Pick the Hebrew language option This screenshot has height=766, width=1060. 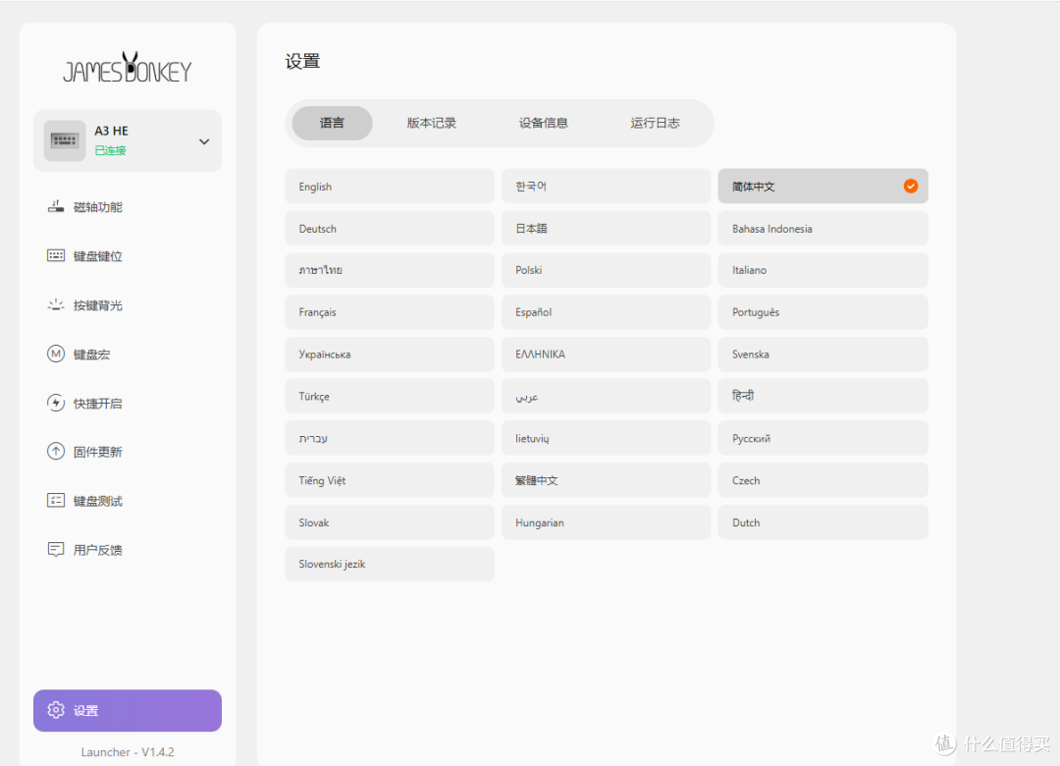point(390,438)
